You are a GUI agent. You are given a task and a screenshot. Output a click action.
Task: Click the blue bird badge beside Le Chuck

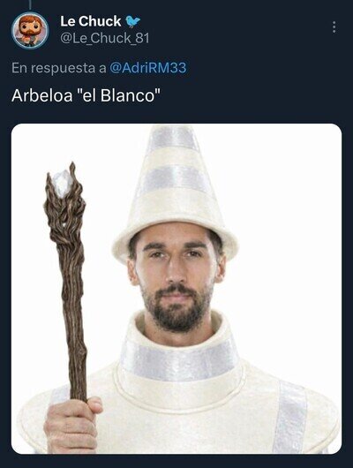(132, 21)
